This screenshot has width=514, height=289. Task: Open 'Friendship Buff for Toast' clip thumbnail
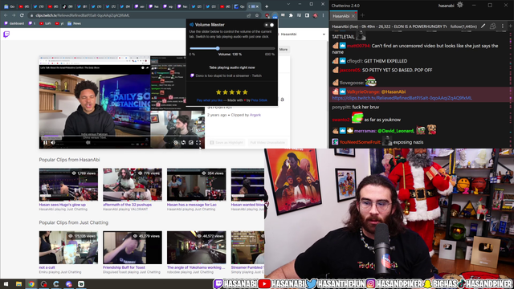[133, 247]
